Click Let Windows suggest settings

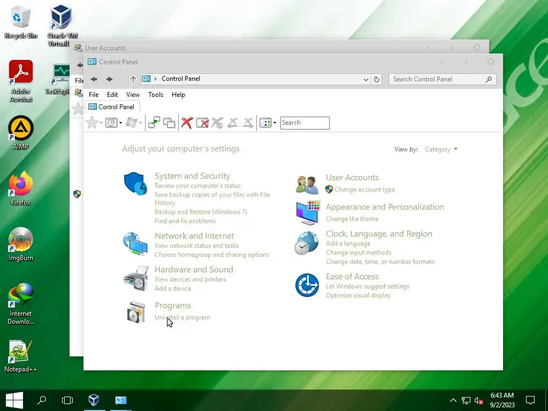click(367, 286)
